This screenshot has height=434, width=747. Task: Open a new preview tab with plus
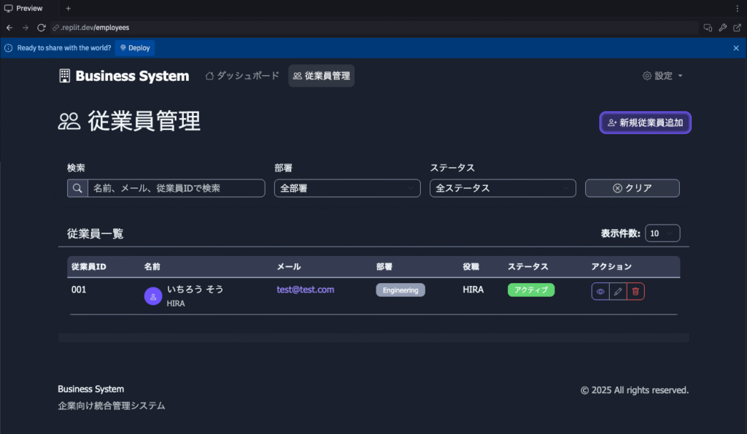pos(68,8)
